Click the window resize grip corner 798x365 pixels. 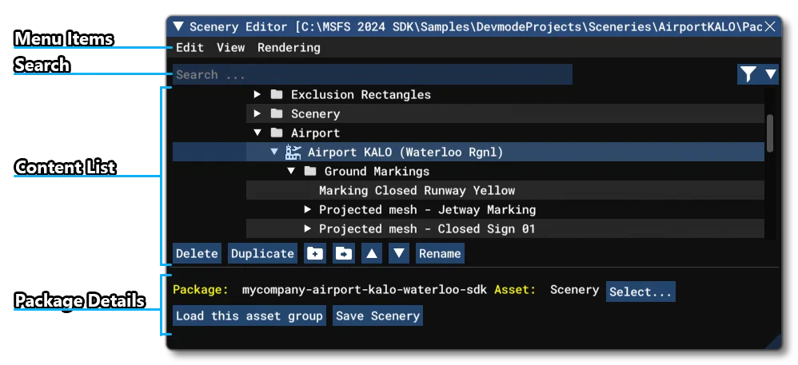tap(772, 341)
